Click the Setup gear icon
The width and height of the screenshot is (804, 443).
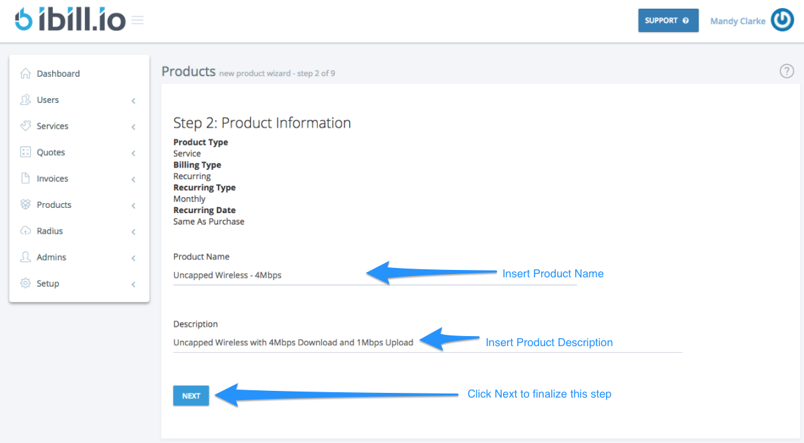25,283
